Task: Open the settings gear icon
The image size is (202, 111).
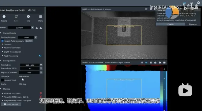Action: pos(198,2)
